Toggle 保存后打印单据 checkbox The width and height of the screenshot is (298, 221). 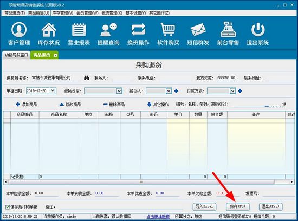(x=8, y=207)
